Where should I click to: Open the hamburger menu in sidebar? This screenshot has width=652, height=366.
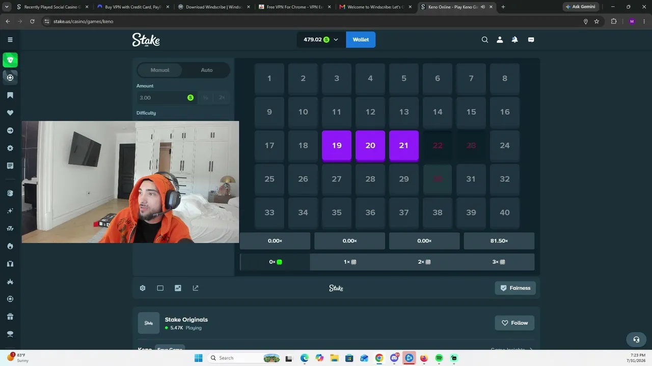pos(10,40)
